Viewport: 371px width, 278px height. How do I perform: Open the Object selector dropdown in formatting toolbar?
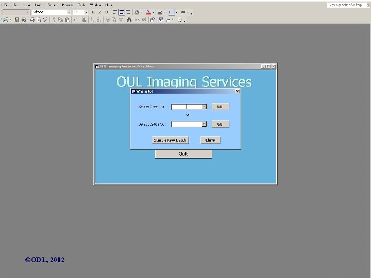coord(27,12)
